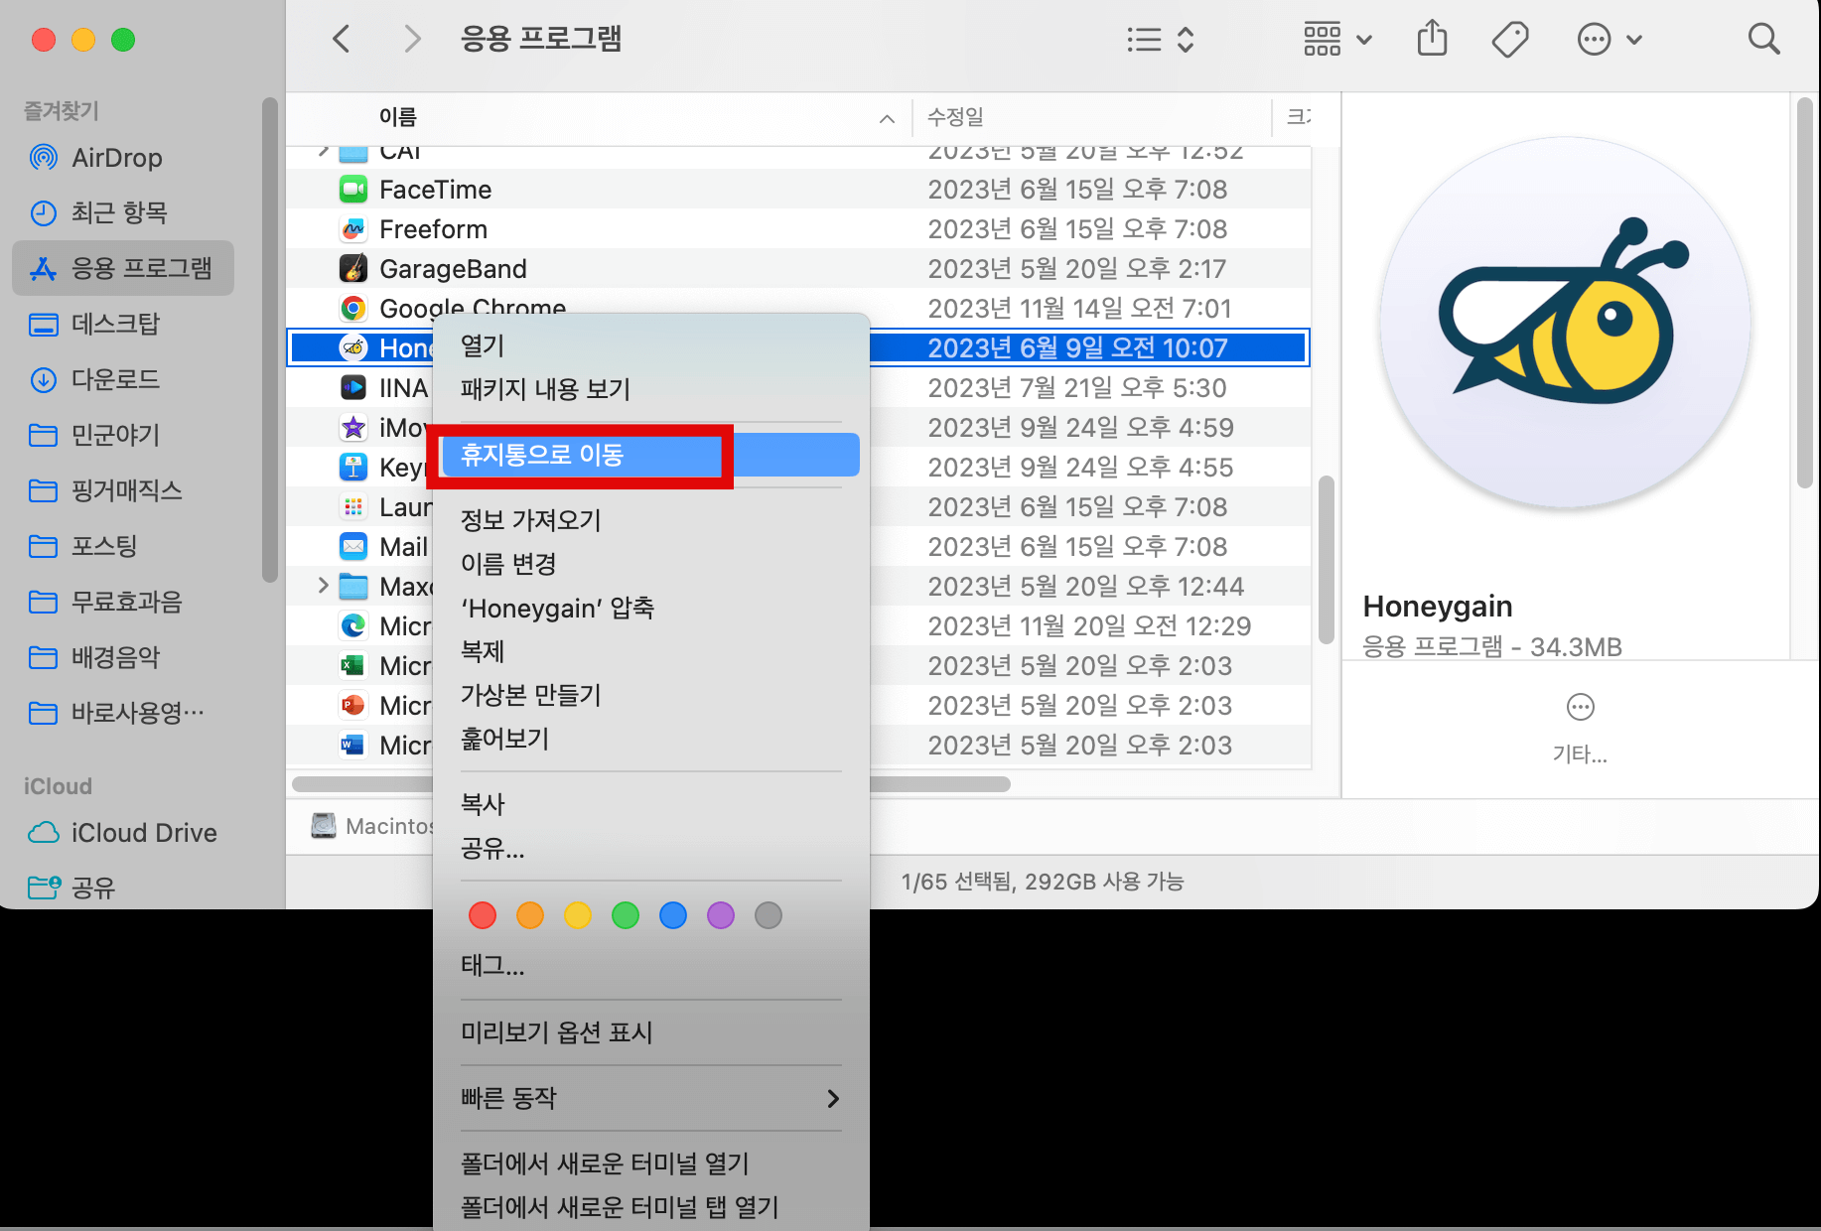Click Macintosh HD in the path bar
This screenshot has width=1821, height=1231.
pyautogui.click(x=372, y=826)
